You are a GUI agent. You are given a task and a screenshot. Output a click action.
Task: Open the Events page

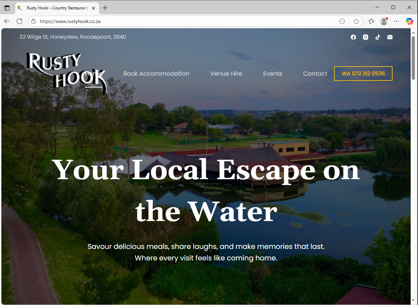point(273,74)
